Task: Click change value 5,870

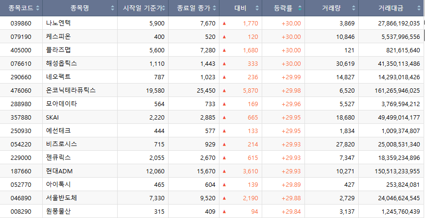Action: point(251,91)
